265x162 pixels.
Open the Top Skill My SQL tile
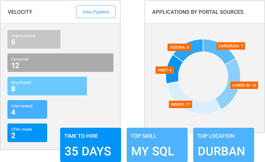click(157, 145)
